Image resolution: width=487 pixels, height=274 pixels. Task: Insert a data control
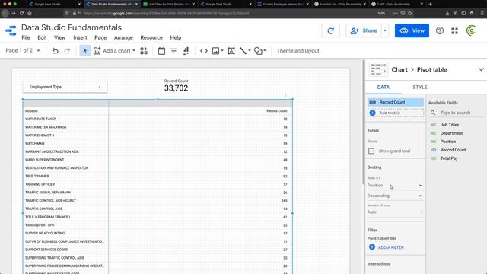pos(186,51)
